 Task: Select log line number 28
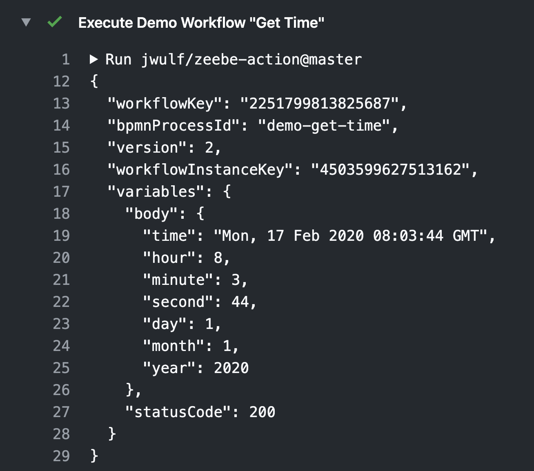pos(62,434)
